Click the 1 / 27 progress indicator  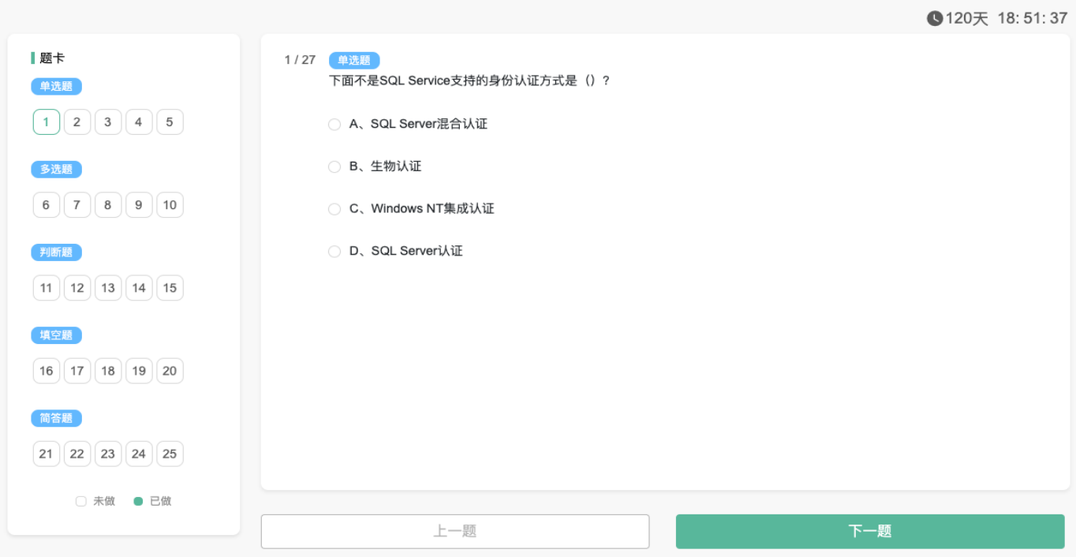[300, 60]
